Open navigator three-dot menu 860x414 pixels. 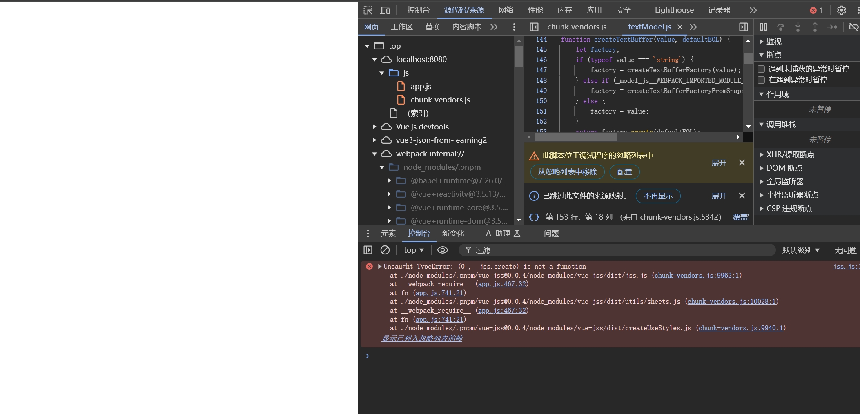[x=514, y=27]
